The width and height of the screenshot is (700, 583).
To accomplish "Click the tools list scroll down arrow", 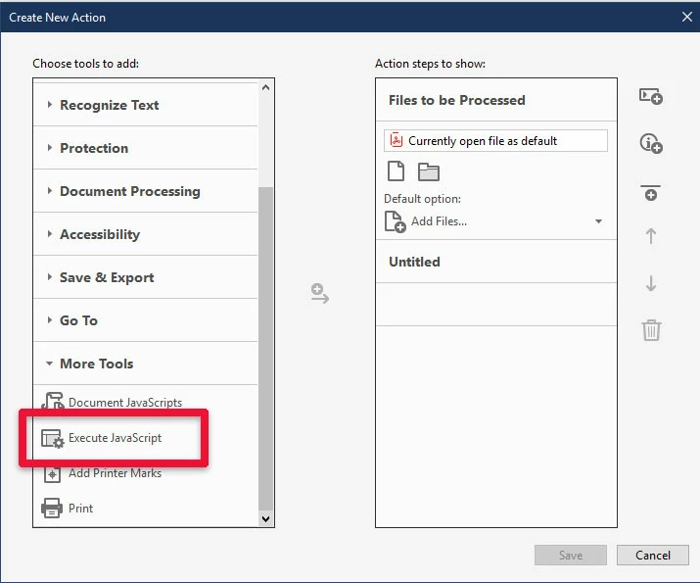I will [x=265, y=518].
